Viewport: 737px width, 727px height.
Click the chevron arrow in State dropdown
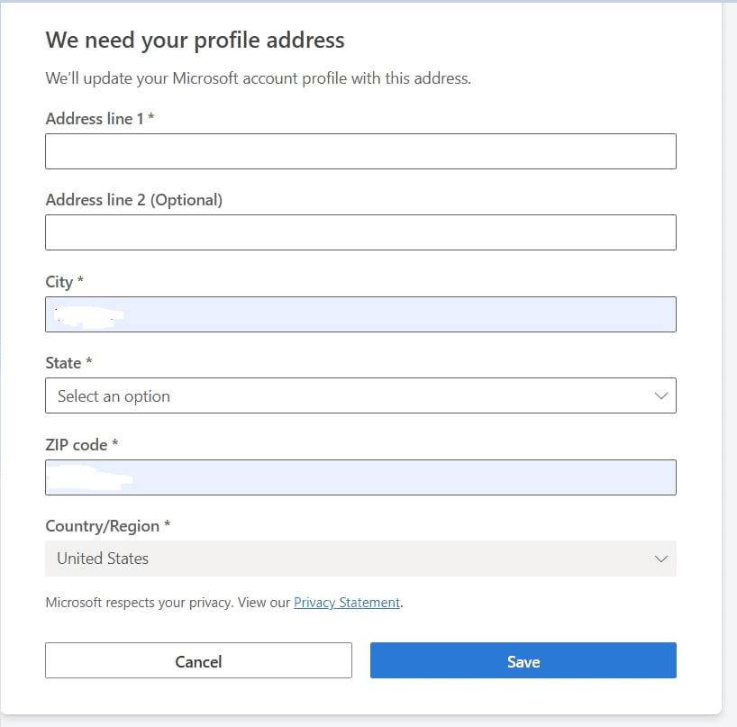coord(661,395)
